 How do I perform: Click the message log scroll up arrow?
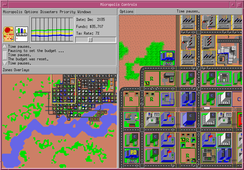5,46
